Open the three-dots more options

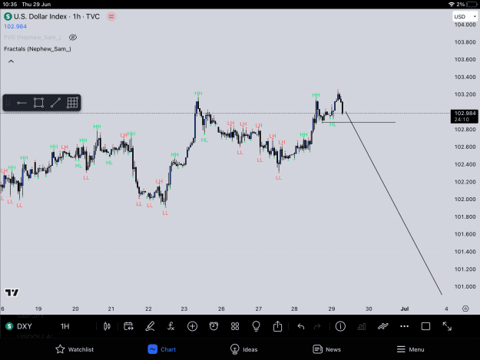click(x=405, y=326)
